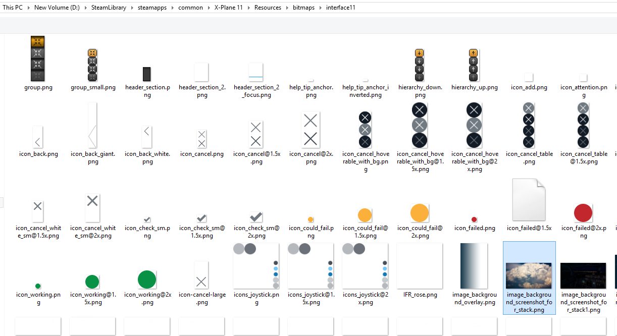
Task: Select icon_cancel_table.png file
Action: [x=529, y=125]
